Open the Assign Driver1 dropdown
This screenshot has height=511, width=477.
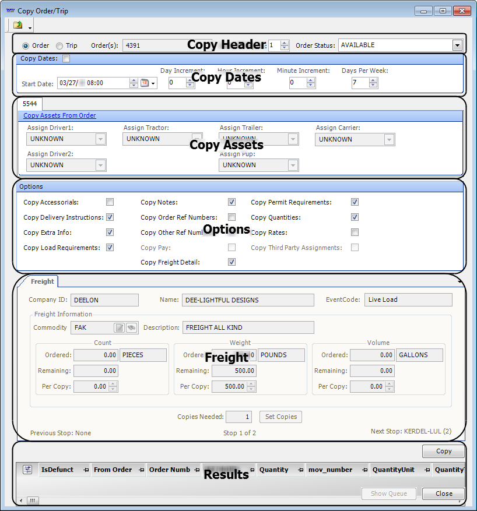coord(100,139)
